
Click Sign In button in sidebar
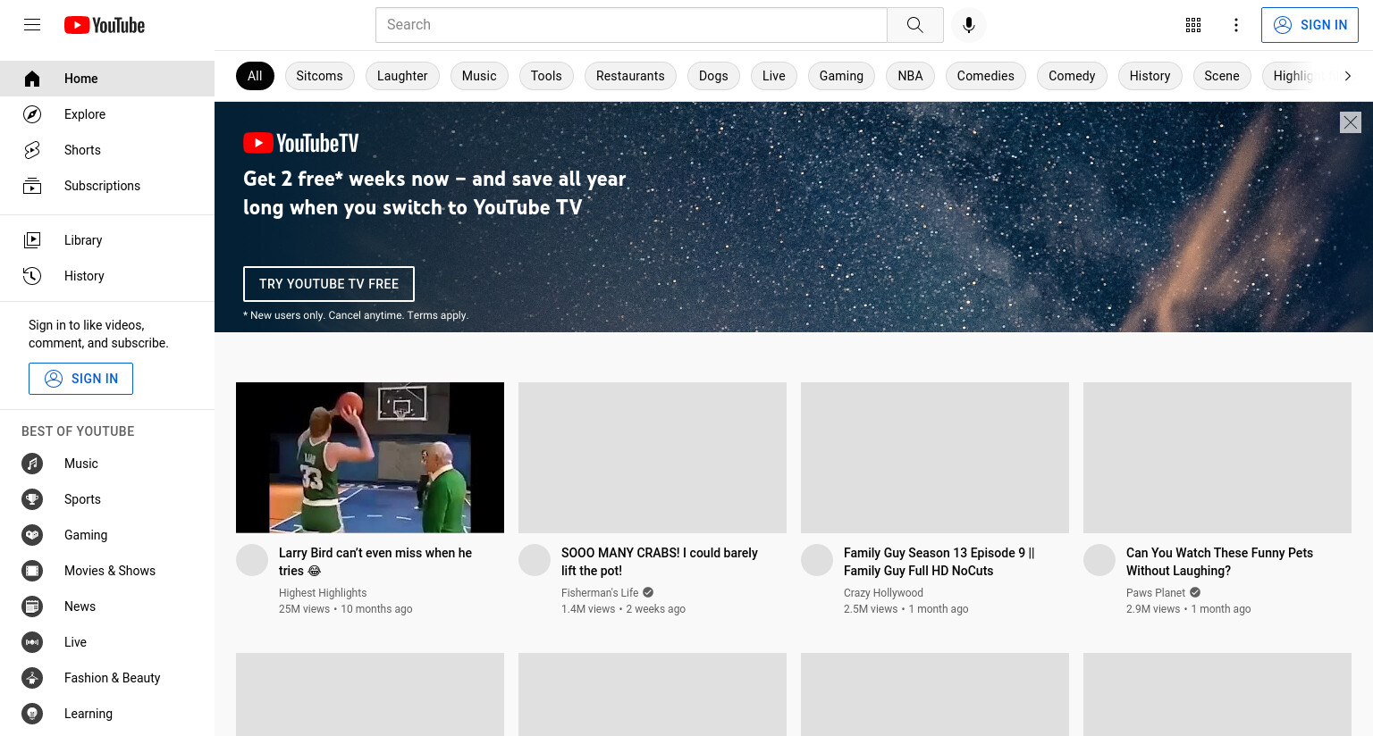[x=80, y=379]
